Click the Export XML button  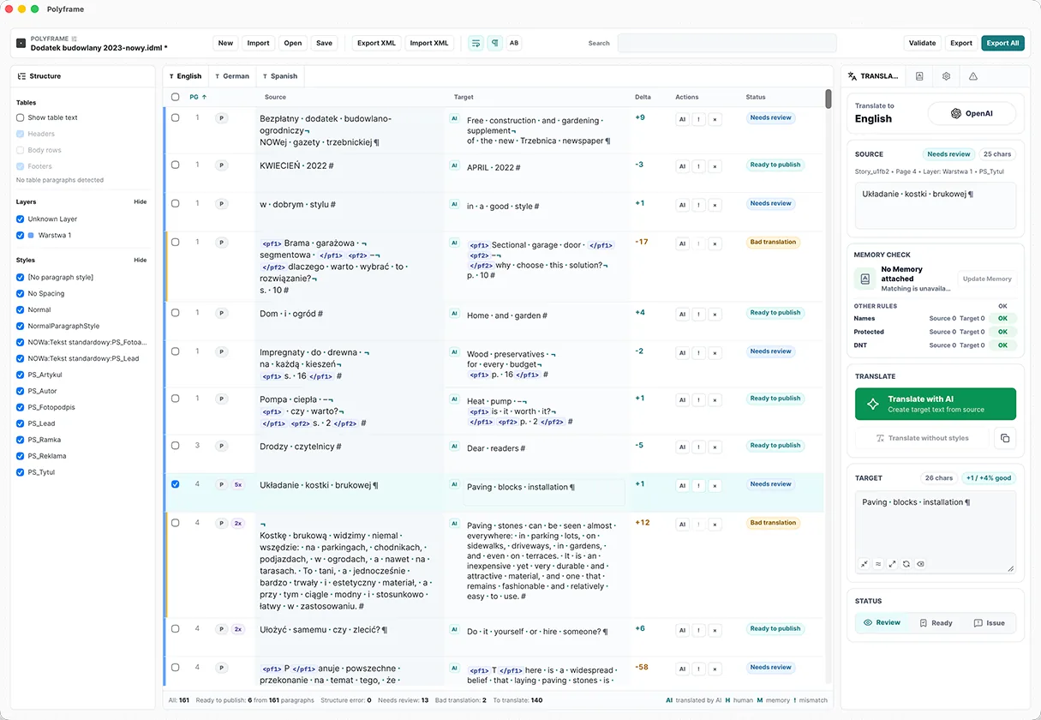(x=376, y=43)
